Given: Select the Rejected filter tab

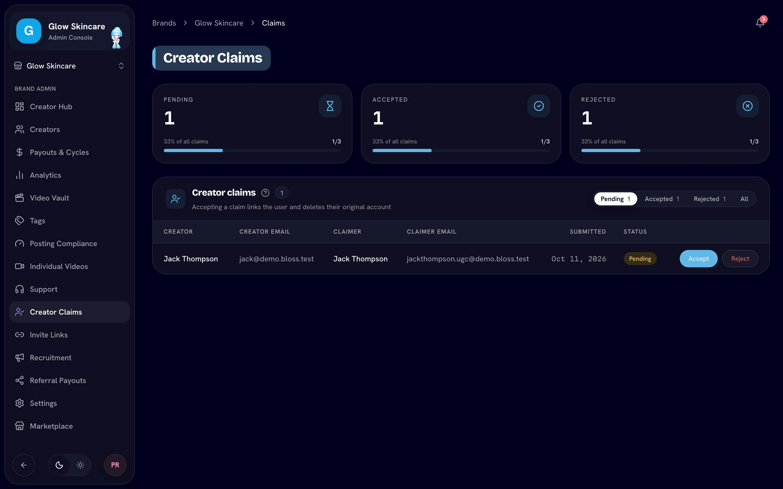Looking at the screenshot, I should [x=710, y=199].
